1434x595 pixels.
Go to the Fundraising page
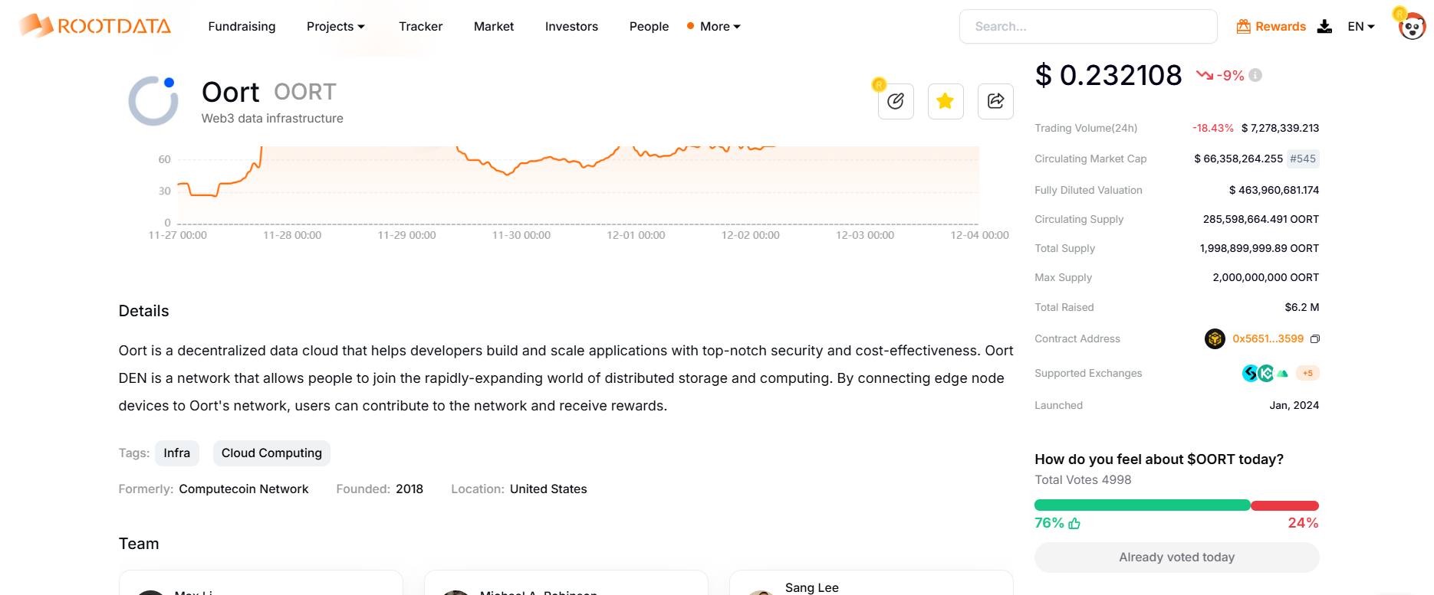point(242,26)
